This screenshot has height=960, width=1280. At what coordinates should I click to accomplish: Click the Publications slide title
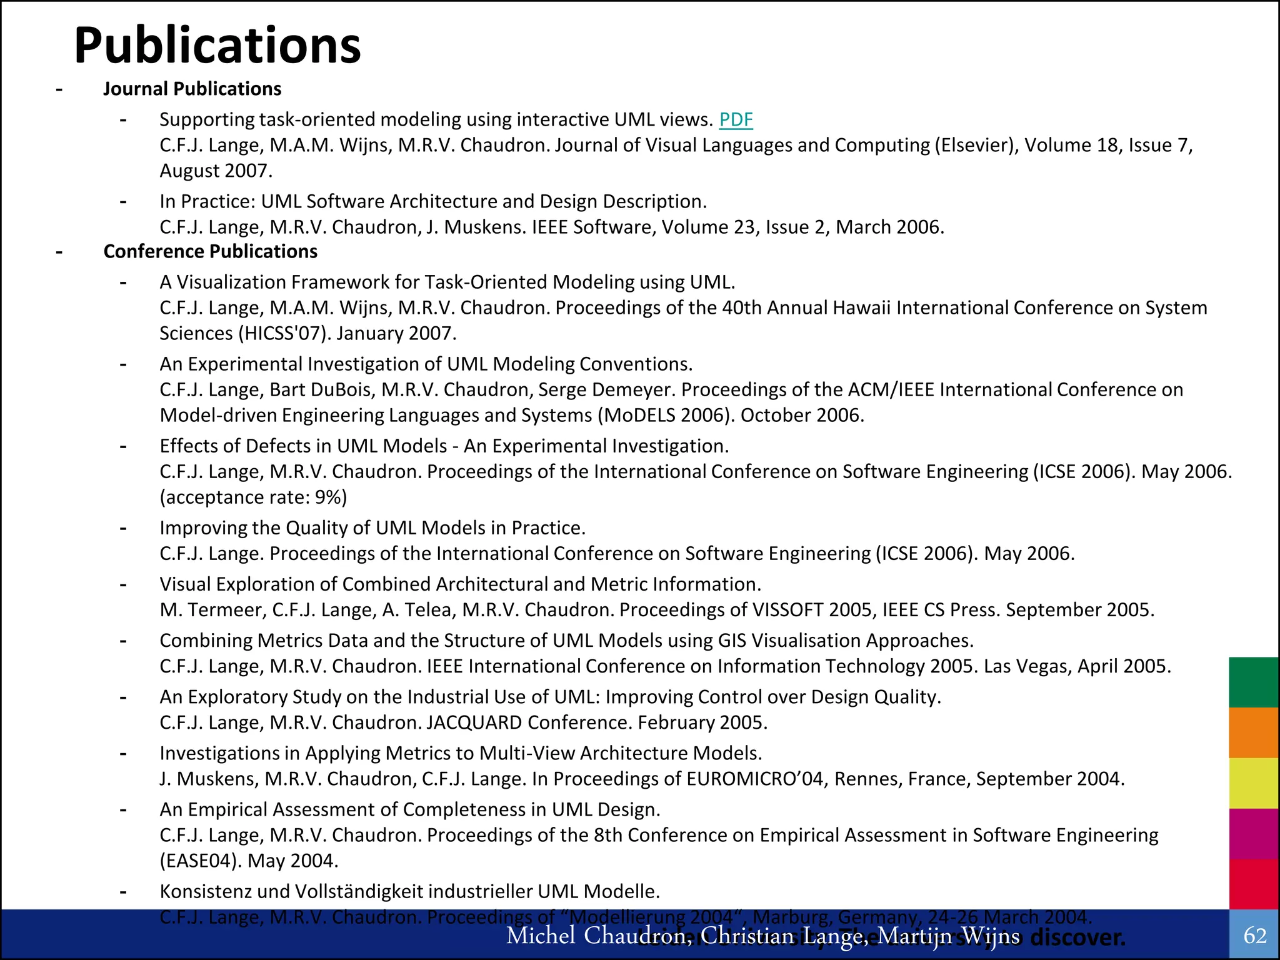click(217, 46)
